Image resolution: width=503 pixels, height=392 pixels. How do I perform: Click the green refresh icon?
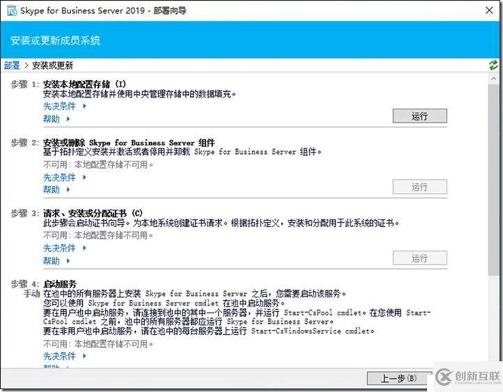(x=493, y=65)
